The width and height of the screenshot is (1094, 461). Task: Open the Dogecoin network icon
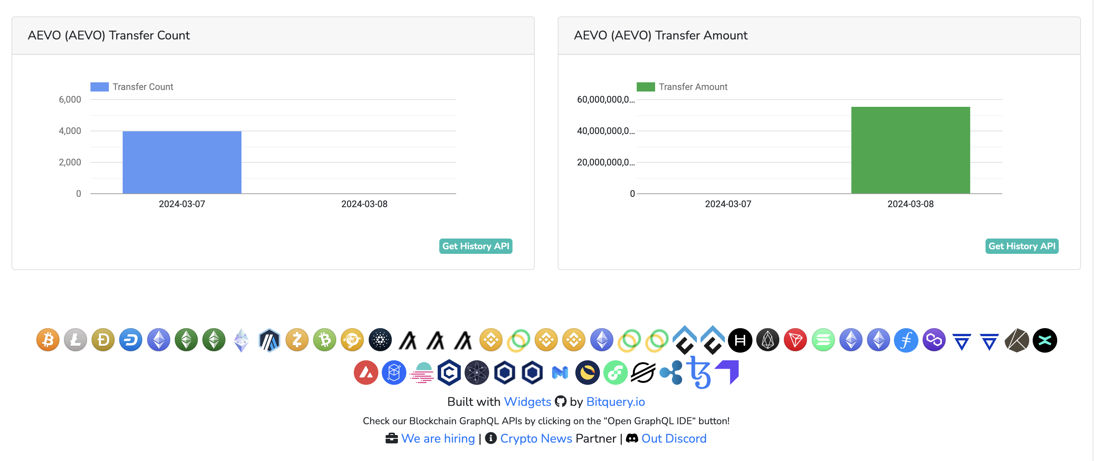(103, 340)
